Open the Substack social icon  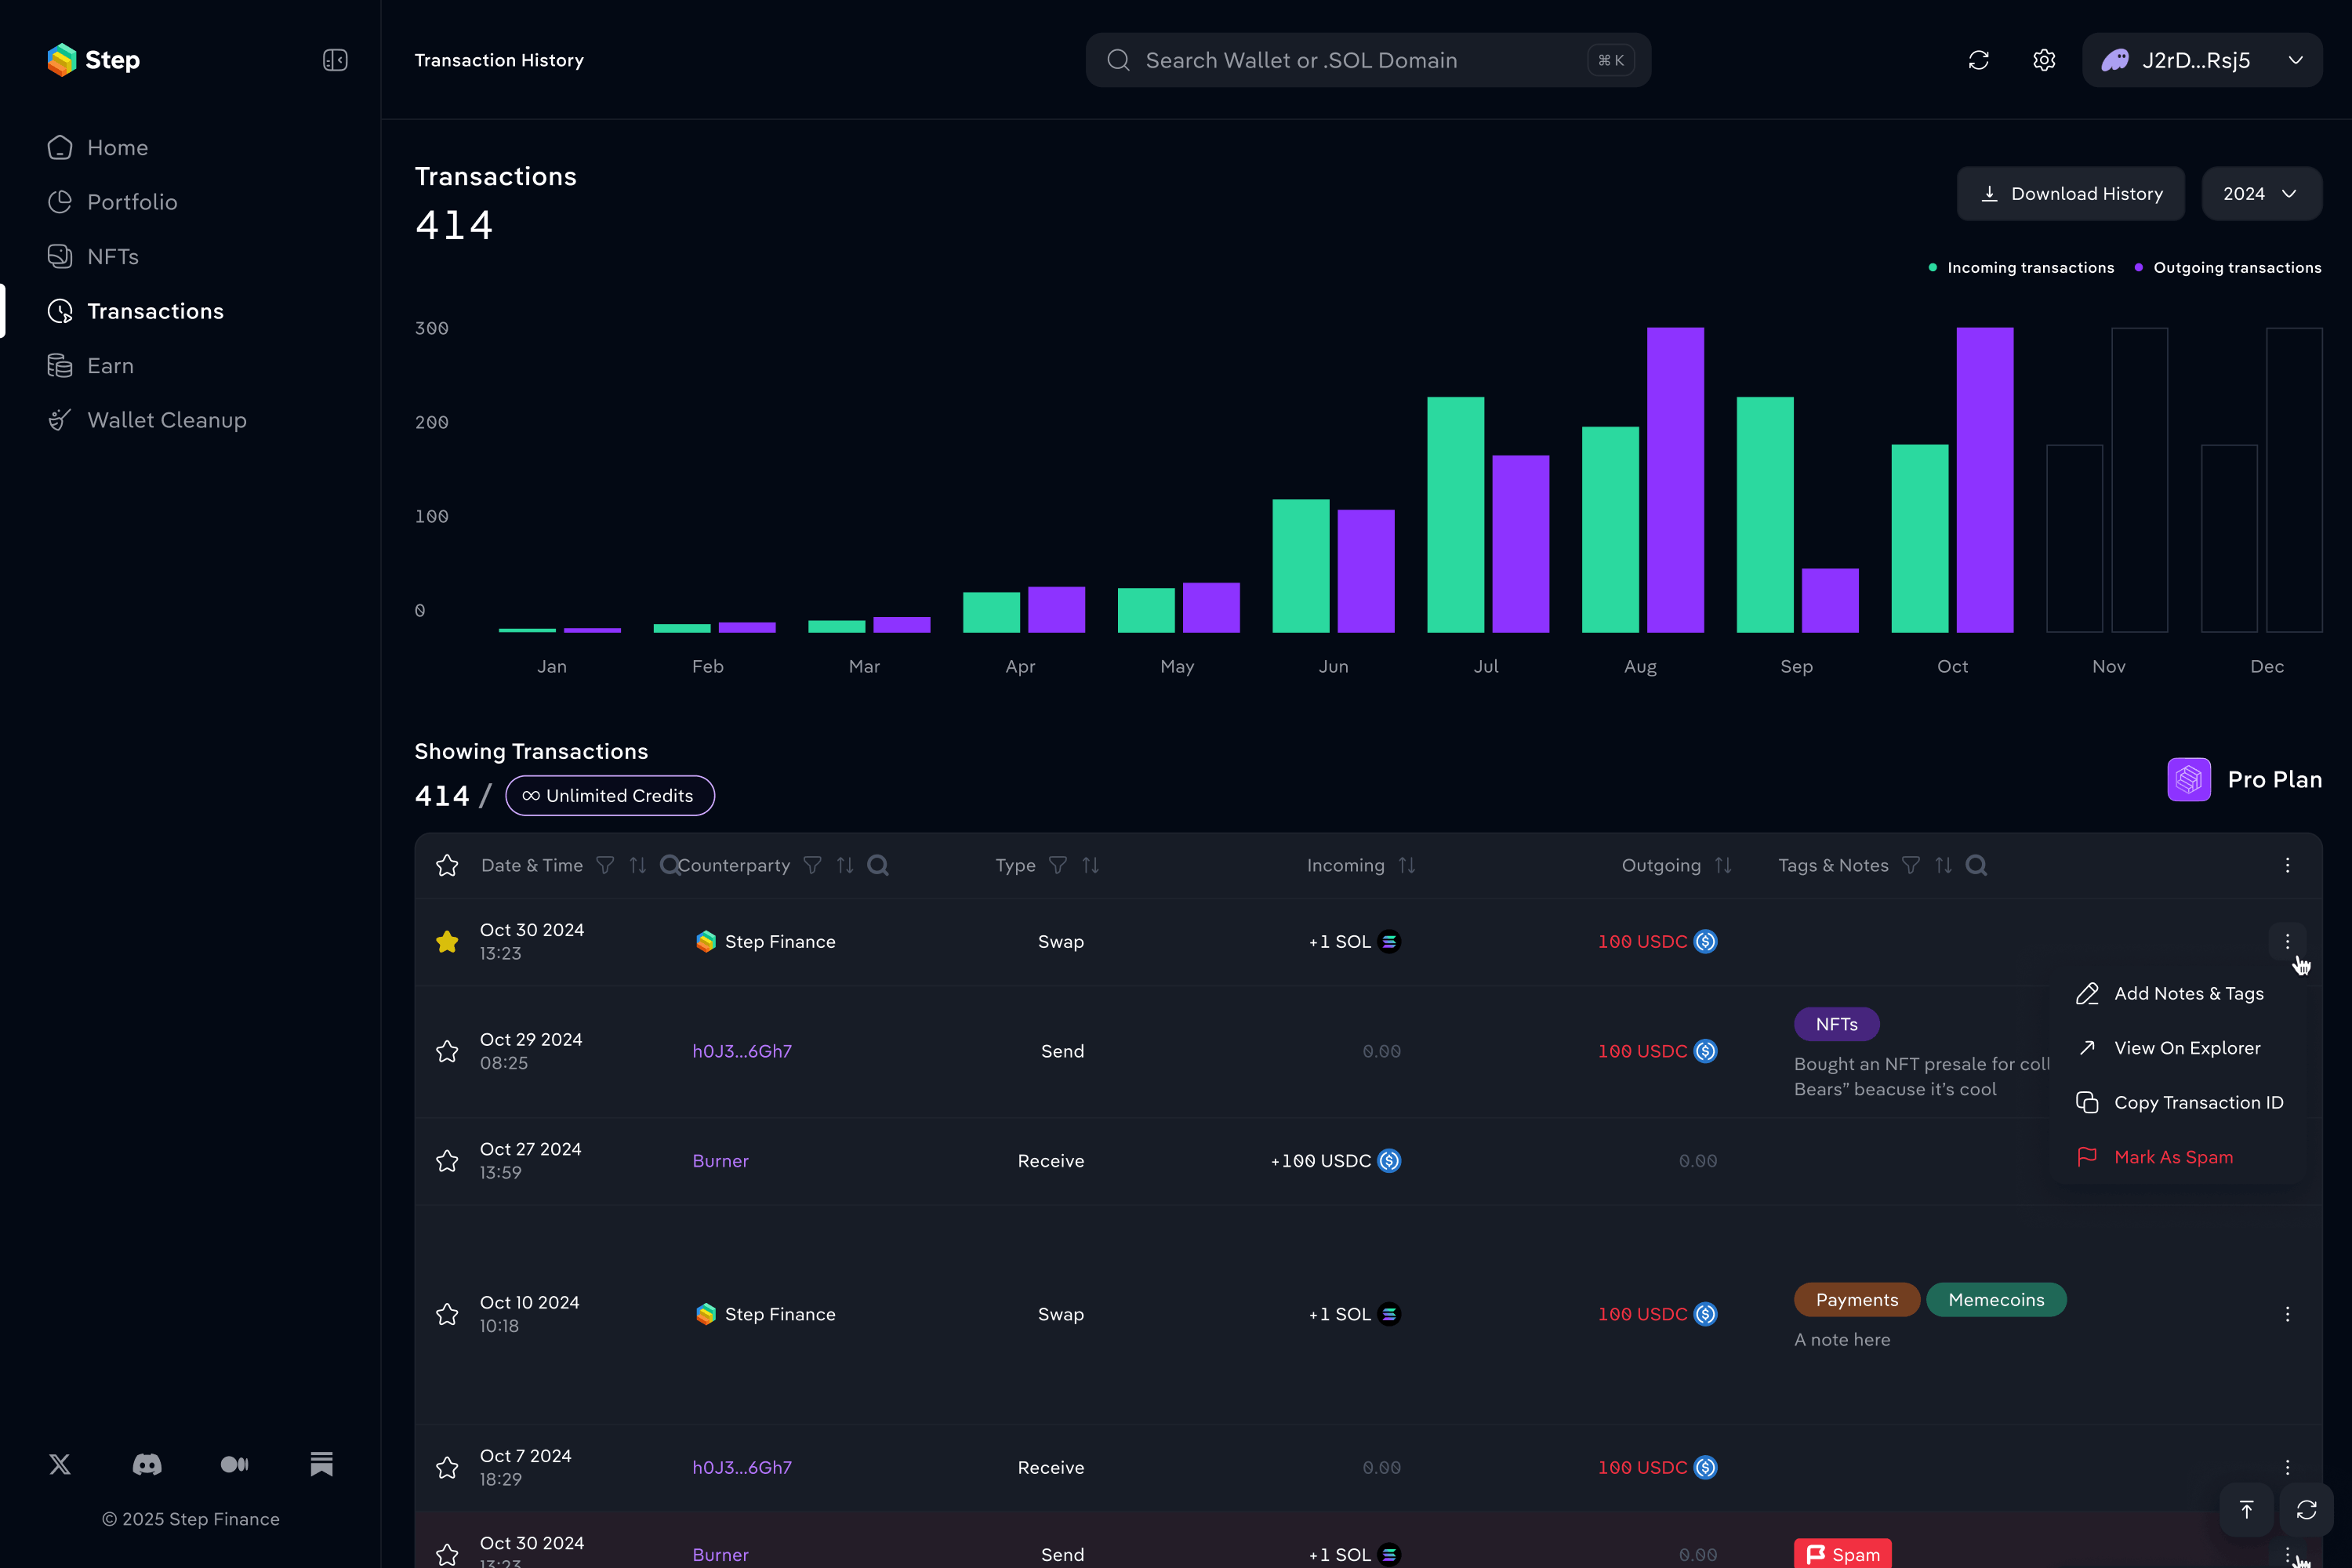coord(321,1464)
